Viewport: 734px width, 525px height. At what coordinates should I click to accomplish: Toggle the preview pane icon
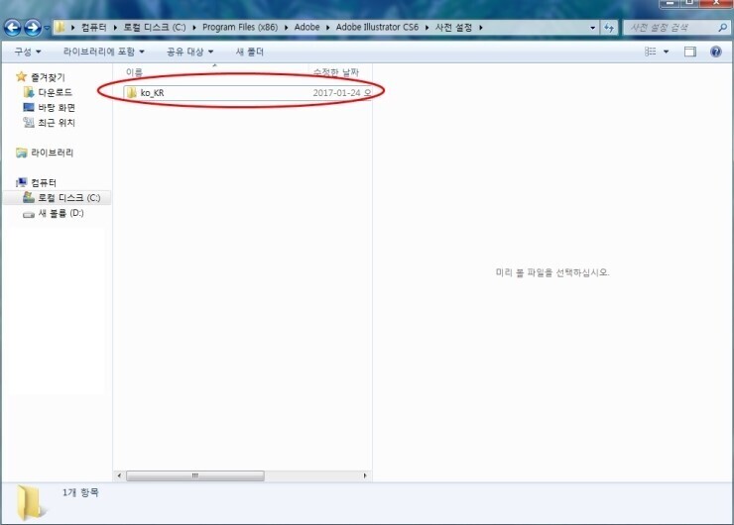[690, 52]
